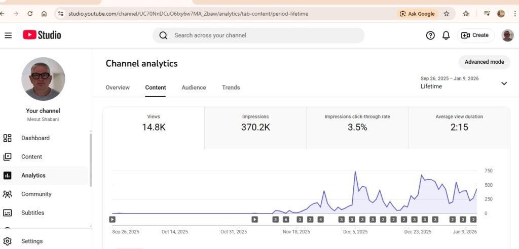Open Subtitles in the sidebar
The image size is (519, 249).
point(32,213)
